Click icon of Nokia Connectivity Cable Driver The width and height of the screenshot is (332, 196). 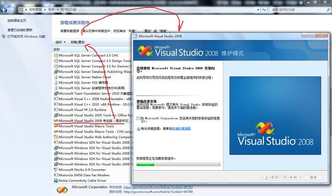coord(56,181)
